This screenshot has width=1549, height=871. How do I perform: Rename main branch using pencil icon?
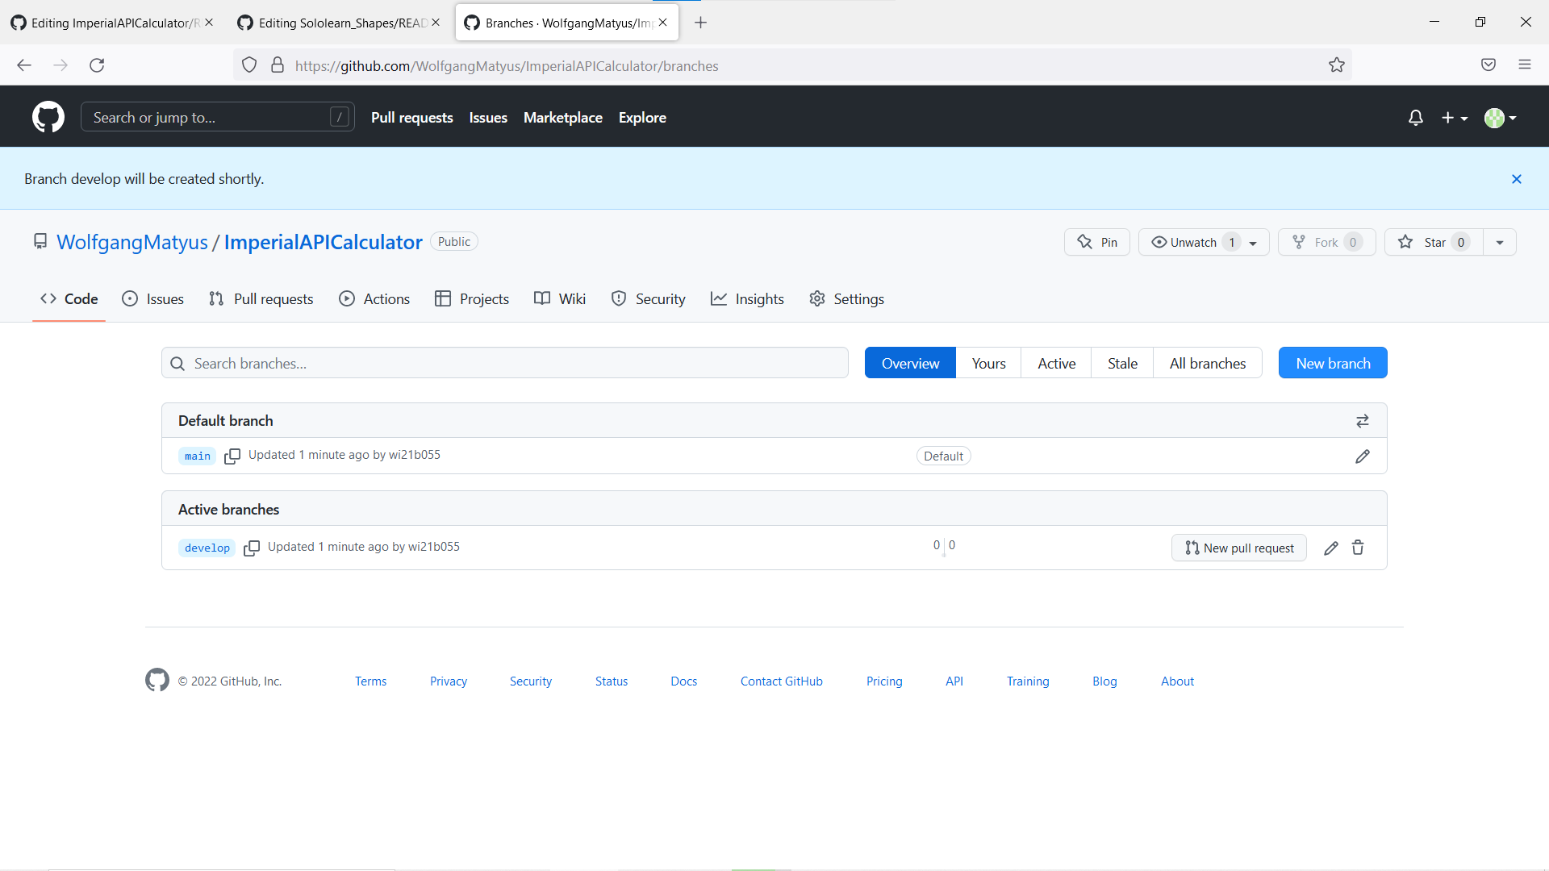[x=1363, y=456]
